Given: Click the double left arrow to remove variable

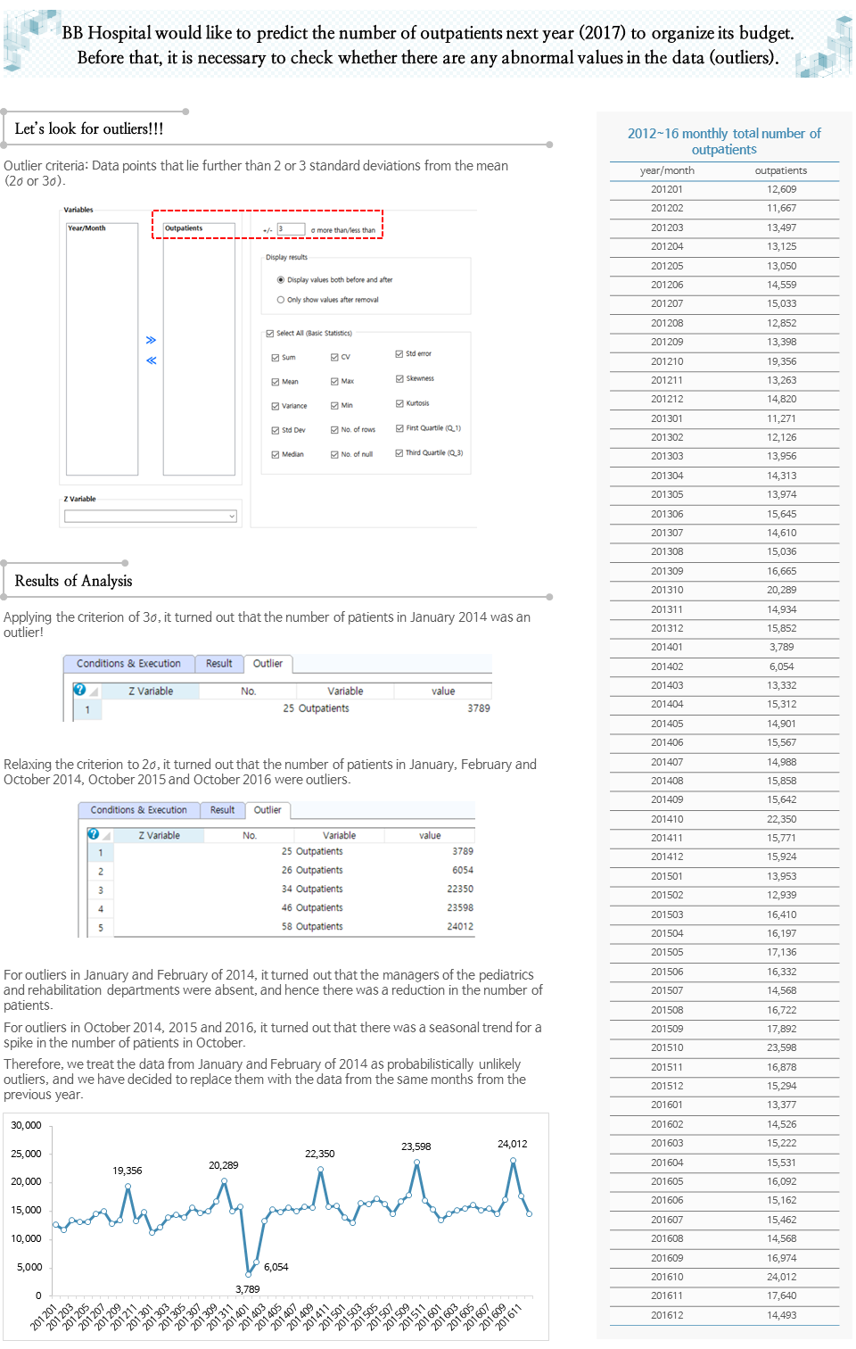Looking at the screenshot, I should pos(151,360).
